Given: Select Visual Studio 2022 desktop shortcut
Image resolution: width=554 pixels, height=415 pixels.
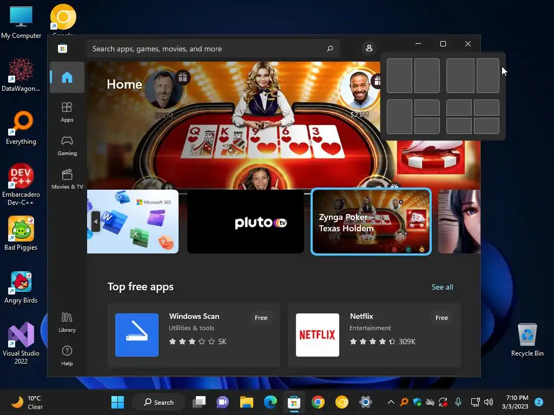Looking at the screenshot, I should (x=21, y=343).
